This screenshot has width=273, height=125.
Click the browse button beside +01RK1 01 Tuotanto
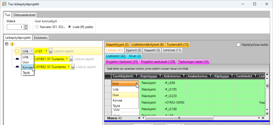pos(71,59)
